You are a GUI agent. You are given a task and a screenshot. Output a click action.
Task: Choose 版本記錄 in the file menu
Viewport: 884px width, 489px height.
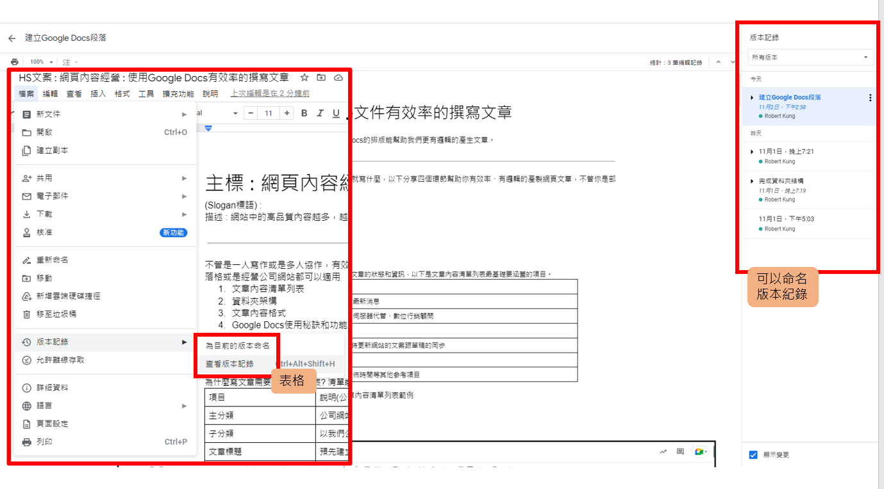pyautogui.click(x=106, y=342)
